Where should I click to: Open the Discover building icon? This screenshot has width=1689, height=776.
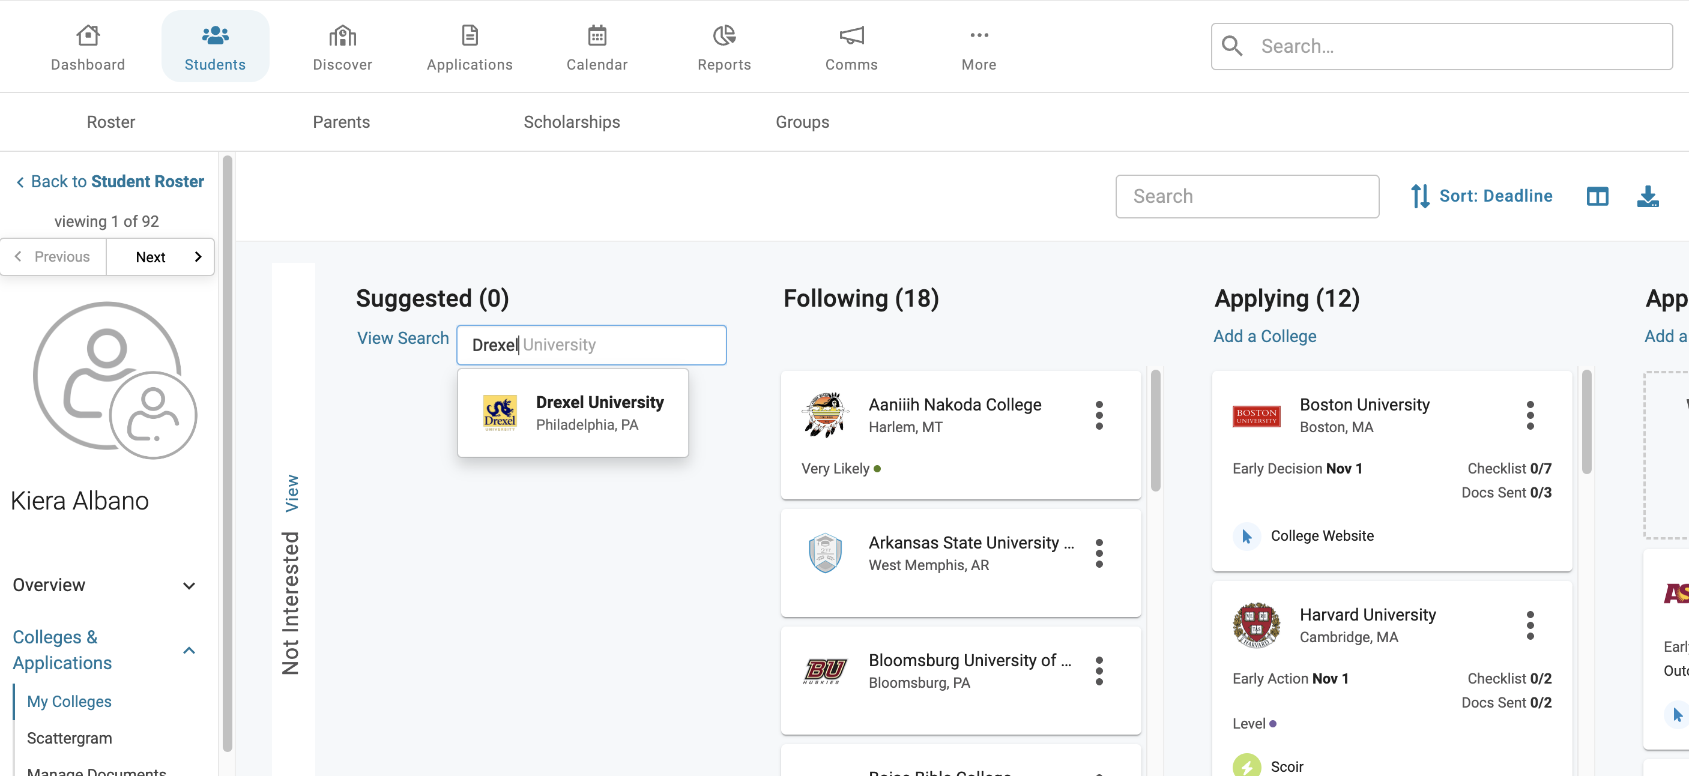[342, 35]
